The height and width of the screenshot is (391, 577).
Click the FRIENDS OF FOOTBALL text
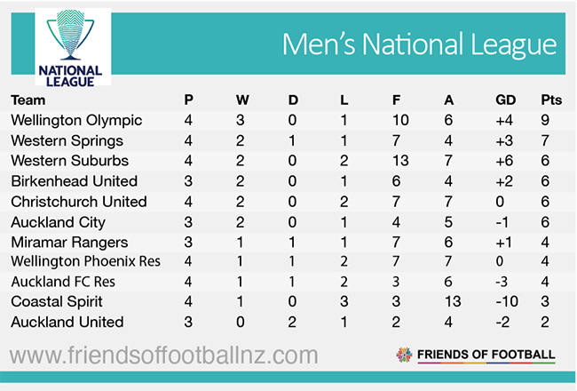(x=487, y=355)
